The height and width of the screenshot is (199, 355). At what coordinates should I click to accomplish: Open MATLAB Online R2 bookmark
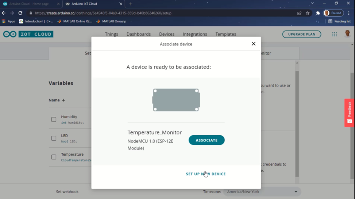74,21
